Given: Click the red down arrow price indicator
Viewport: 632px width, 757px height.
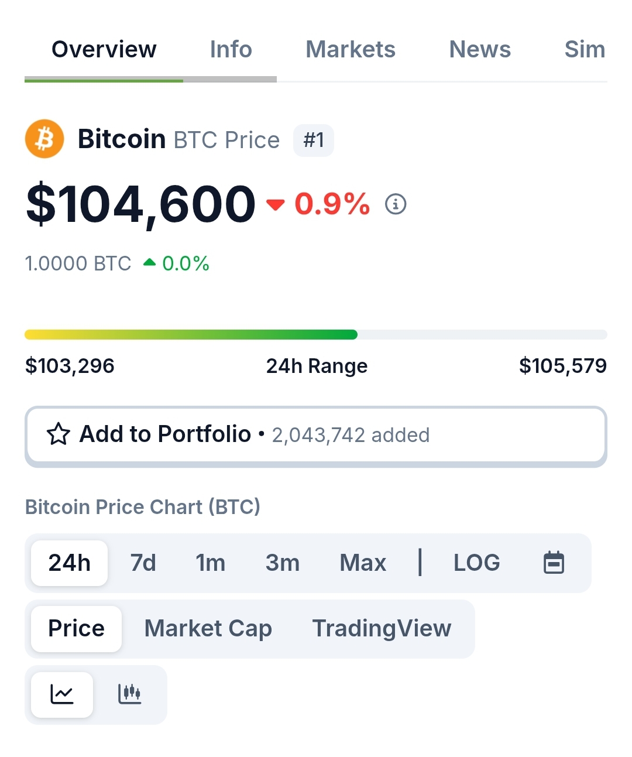Looking at the screenshot, I should click(275, 204).
